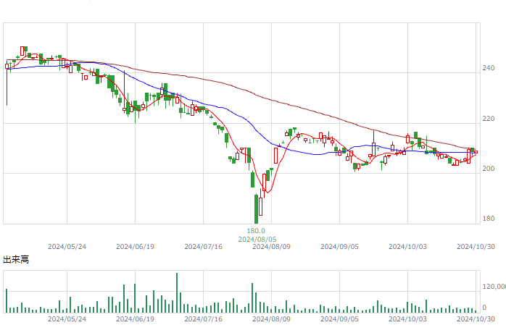
Task: Click 2024/06/19 under the price chart
Action: 136,247
